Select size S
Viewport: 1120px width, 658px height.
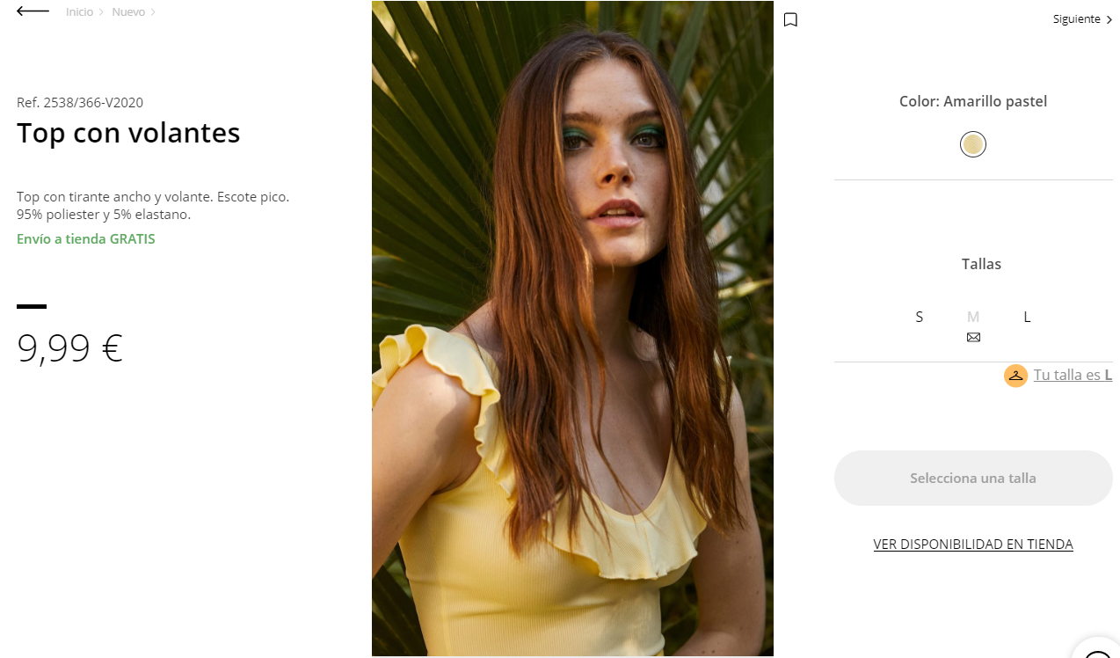pos(920,317)
